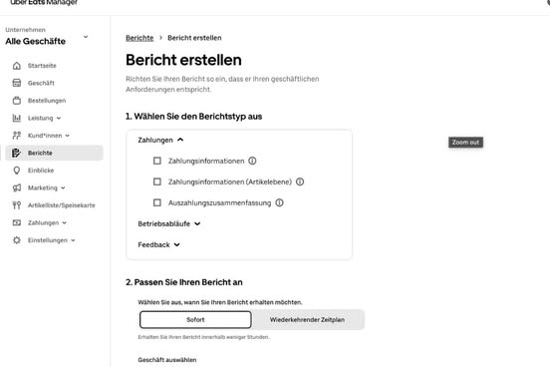Open Startseite via the home icon
Viewport: 550px width, 367px height.
tap(17, 66)
